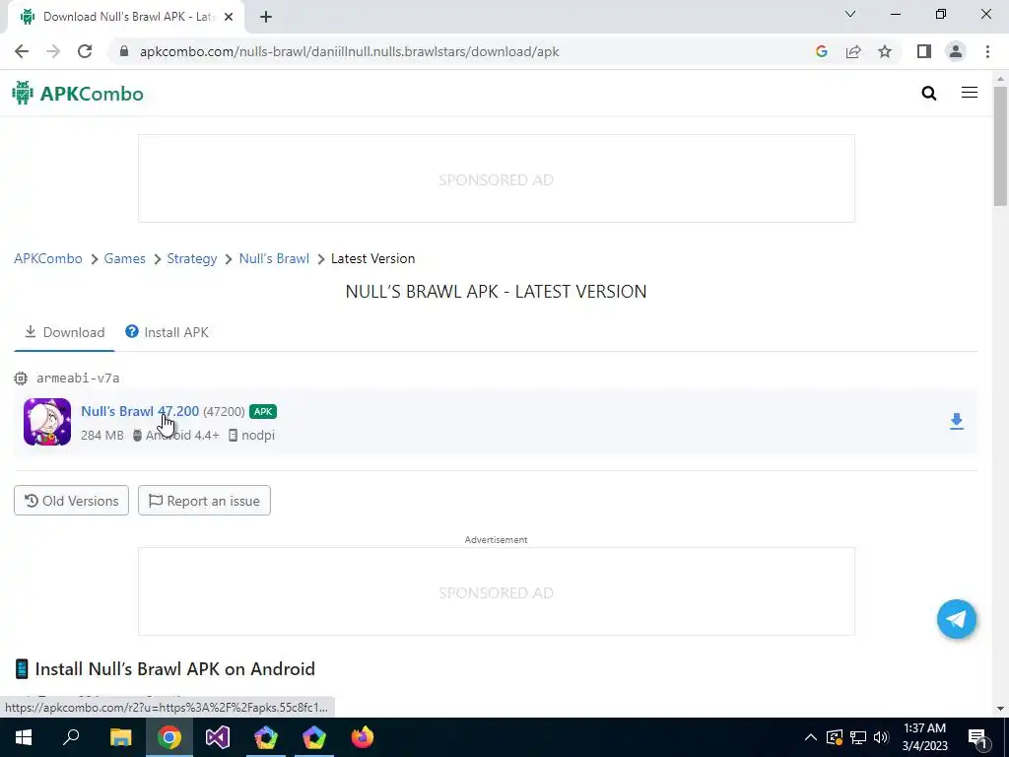Click the site padlock icon
Viewport: 1009px width, 757px height.
pyautogui.click(x=124, y=51)
